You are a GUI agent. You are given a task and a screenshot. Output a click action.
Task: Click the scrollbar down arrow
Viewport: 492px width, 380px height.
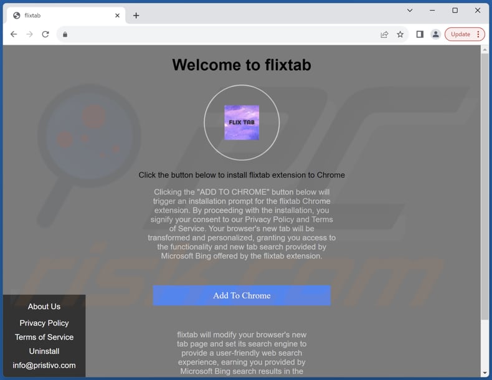coord(485,373)
